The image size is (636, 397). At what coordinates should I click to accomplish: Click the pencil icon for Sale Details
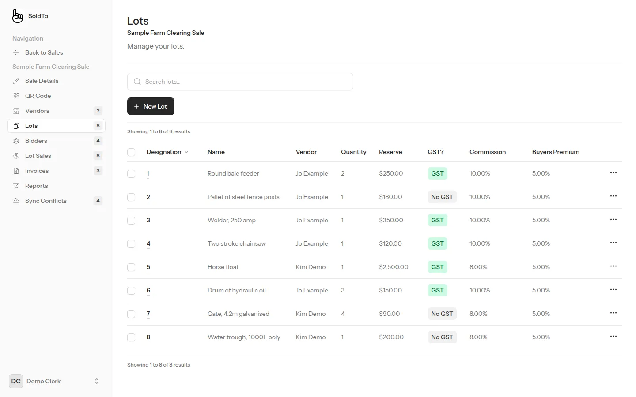16,81
